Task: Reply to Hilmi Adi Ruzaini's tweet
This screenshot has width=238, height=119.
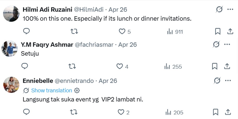Action: (x=27, y=32)
